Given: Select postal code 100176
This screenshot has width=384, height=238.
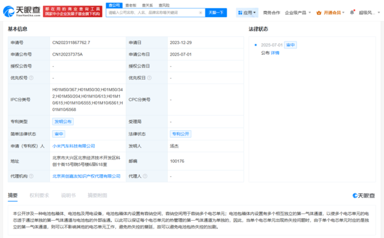Looking at the screenshot, I should tap(177, 161).
